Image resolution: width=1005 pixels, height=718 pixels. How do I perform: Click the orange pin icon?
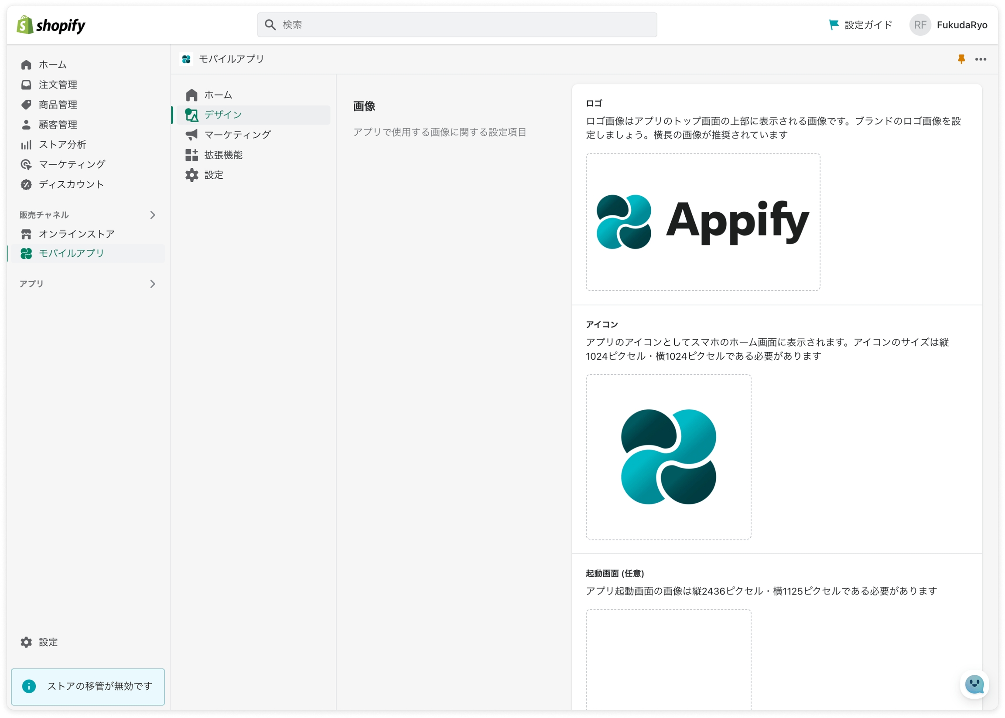tap(961, 59)
